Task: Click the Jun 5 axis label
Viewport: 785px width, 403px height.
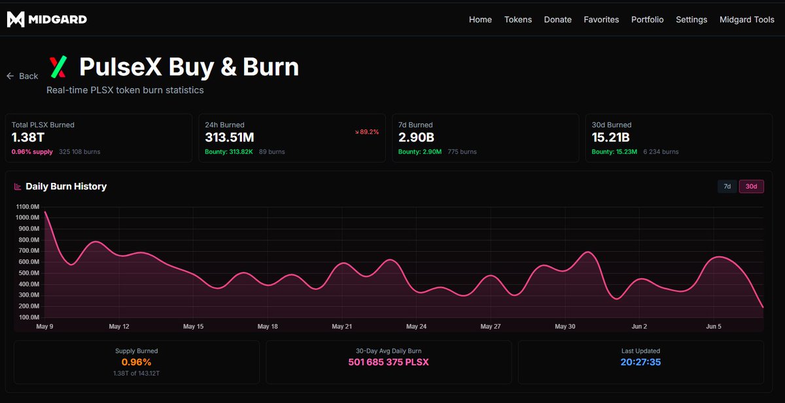Action: [714, 327]
